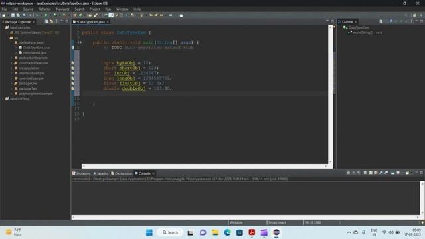Click Windows taskbar Search box
The height and width of the screenshot is (239, 425).
[x=170, y=232]
